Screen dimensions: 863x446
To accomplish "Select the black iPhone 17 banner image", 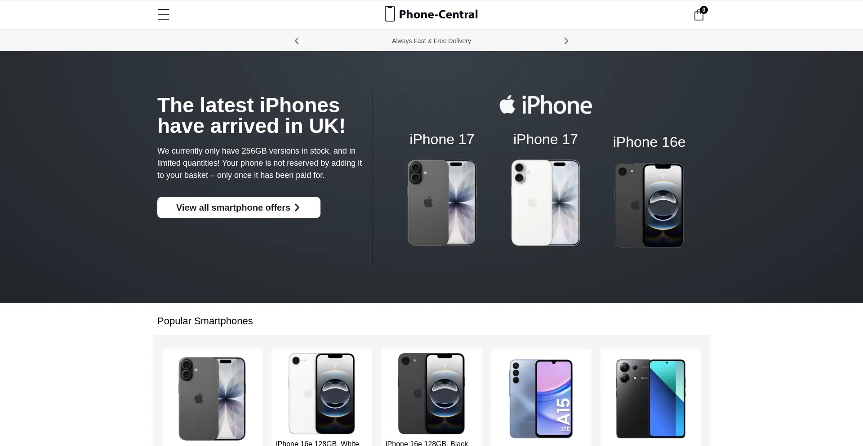I will click(442, 203).
